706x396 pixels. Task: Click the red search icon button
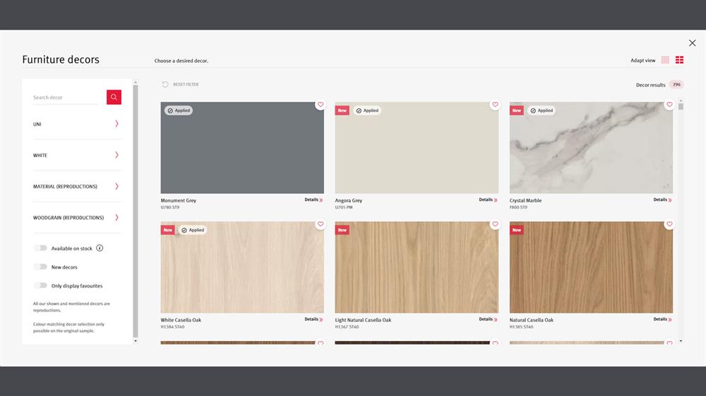[x=114, y=97]
